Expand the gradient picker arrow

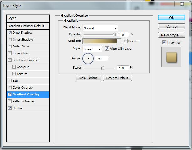[x=119, y=41]
